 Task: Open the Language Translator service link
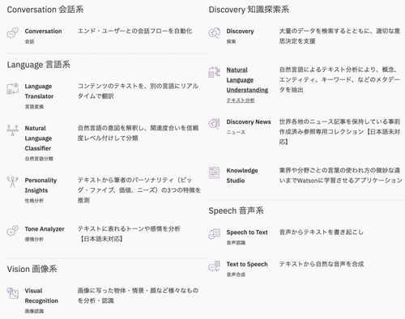[x=39, y=91]
